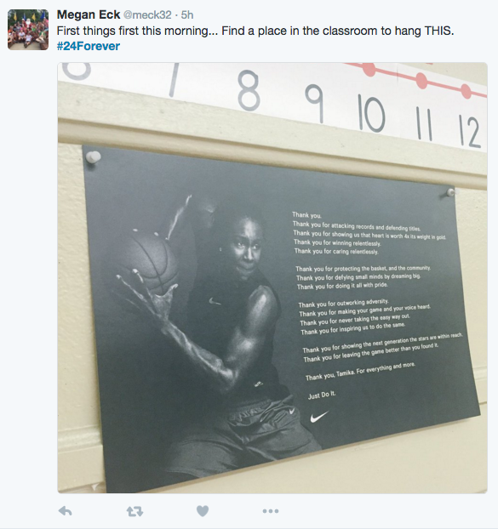Viewport: 498px width, 529px height.
Task: Click the Nike swoosh on the player's shirt
Action: point(214,300)
